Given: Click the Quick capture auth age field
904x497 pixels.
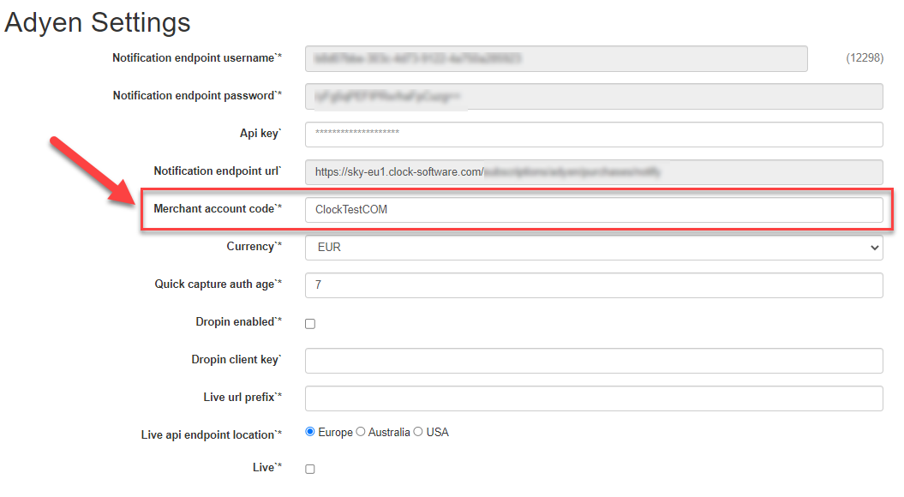Looking at the screenshot, I should [591, 285].
